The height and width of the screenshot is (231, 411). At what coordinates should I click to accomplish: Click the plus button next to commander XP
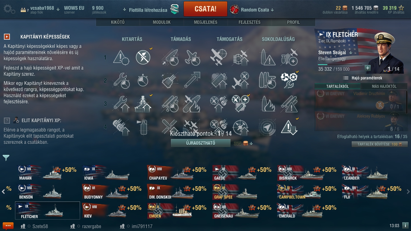pyautogui.click(x=368, y=68)
